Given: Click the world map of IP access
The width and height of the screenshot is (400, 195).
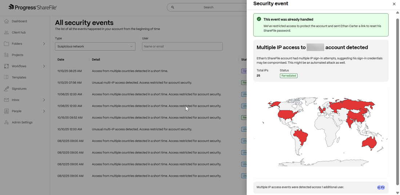Looking at the screenshot, I should click(321, 131).
